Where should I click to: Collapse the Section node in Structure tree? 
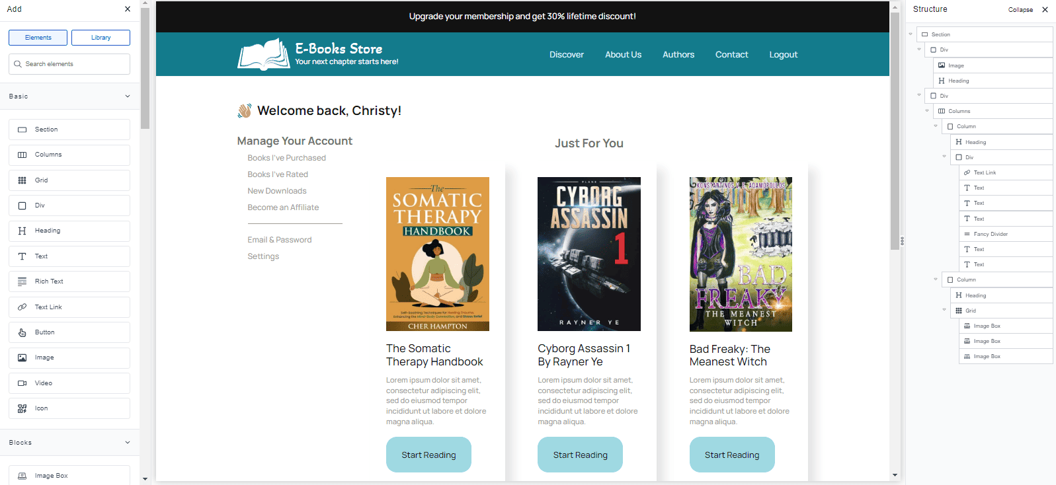pos(911,34)
